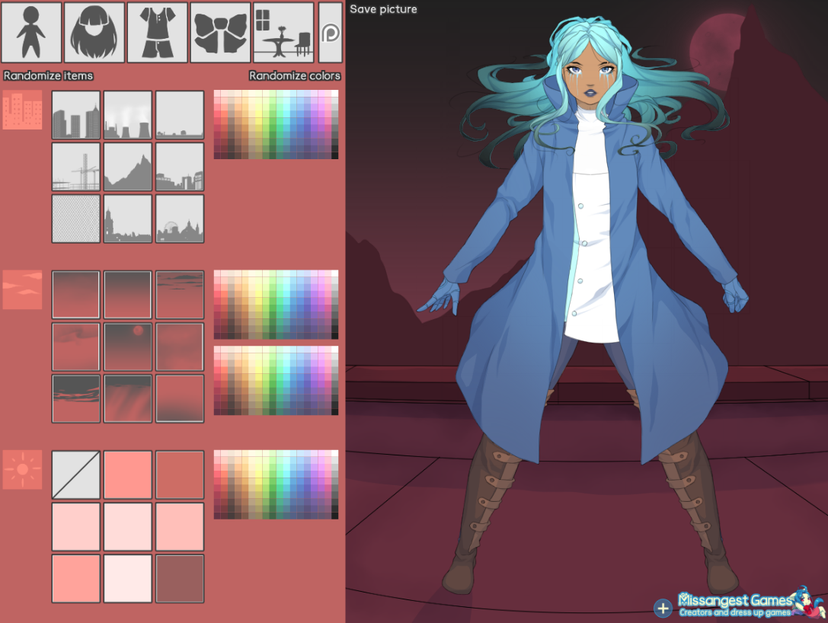Open the body category tab
Image resolution: width=828 pixels, height=623 pixels.
point(31,32)
